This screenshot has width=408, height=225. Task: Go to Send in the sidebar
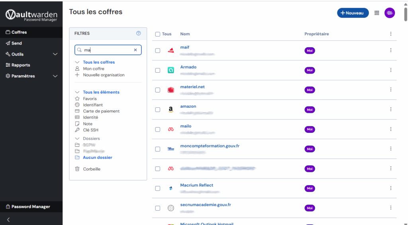point(16,43)
